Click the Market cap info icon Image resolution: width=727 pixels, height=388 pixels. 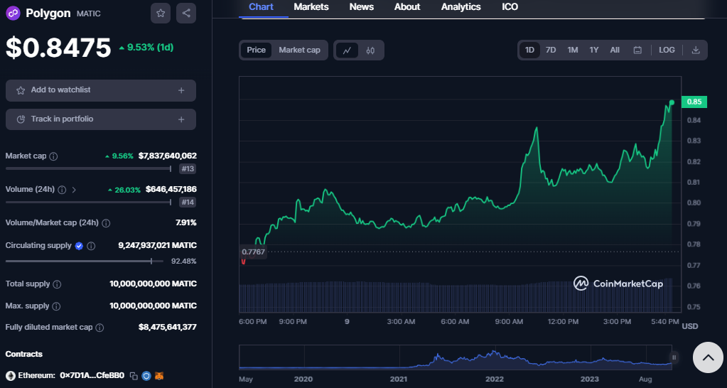(53, 156)
